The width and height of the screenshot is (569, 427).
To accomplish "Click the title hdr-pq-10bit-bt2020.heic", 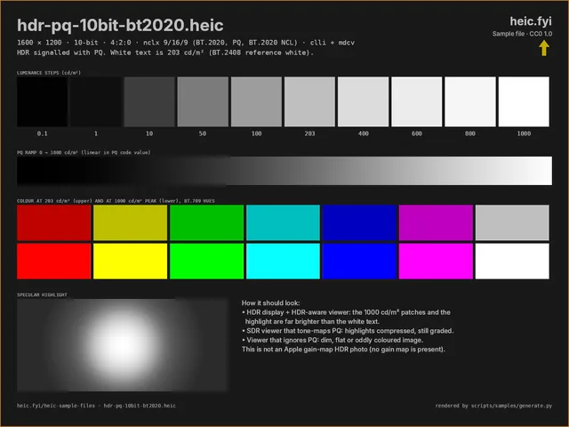I will click(x=120, y=25).
